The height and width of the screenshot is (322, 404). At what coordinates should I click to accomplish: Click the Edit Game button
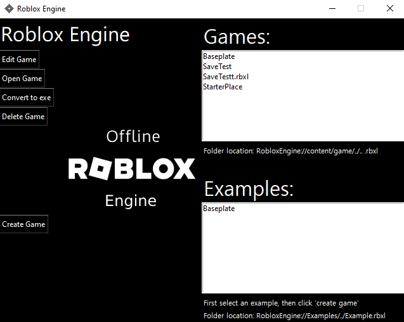tap(19, 59)
